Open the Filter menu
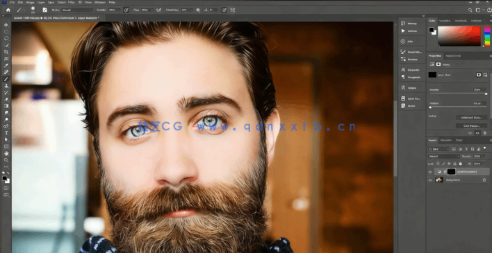 [72, 2]
